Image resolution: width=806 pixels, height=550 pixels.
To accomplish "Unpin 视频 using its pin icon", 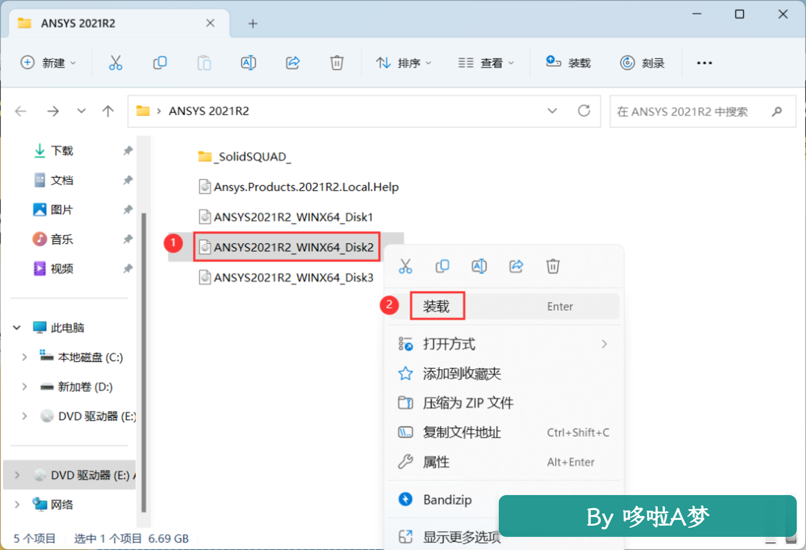I will (x=128, y=268).
